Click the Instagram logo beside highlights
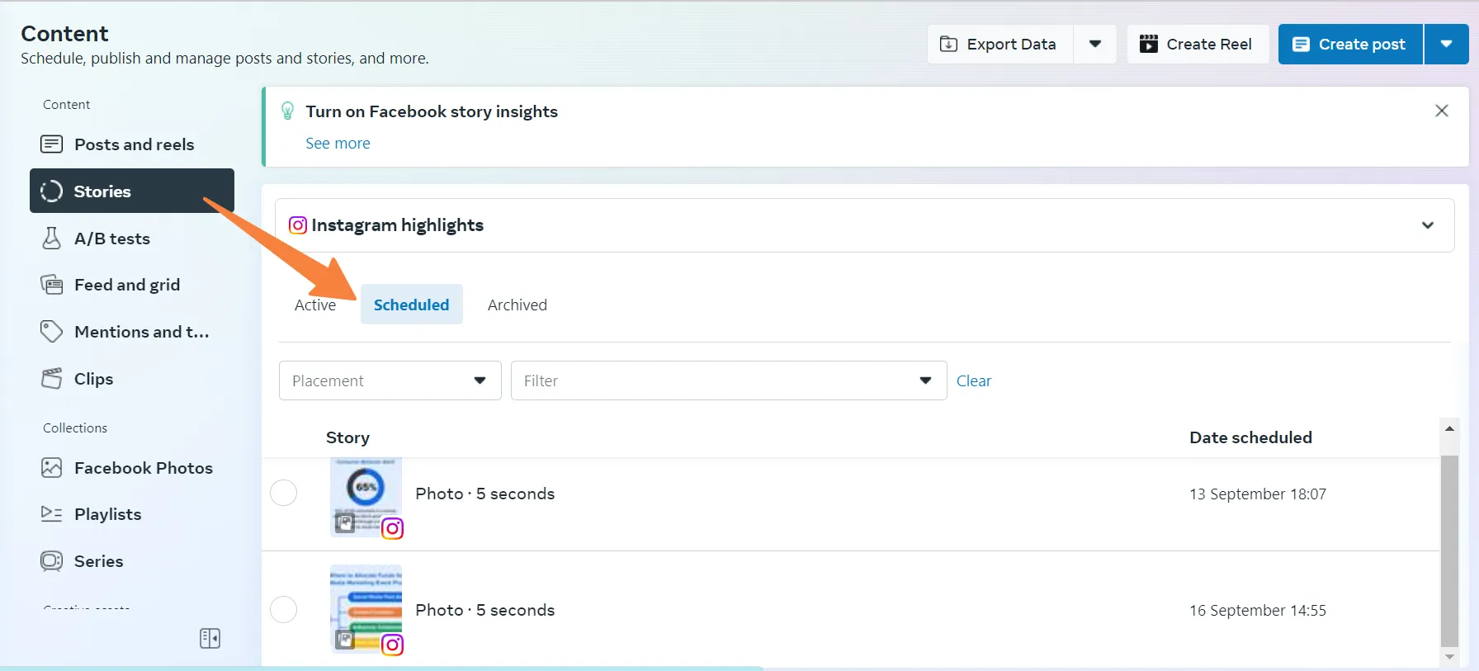 pos(297,225)
